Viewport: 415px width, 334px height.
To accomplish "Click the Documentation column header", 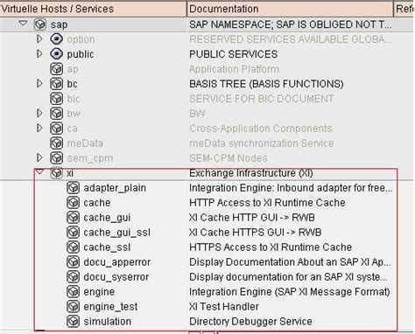I will point(291,9).
